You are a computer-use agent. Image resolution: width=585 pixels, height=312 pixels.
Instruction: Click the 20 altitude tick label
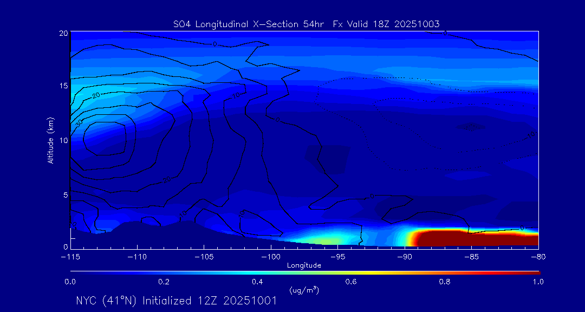[62, 33]
